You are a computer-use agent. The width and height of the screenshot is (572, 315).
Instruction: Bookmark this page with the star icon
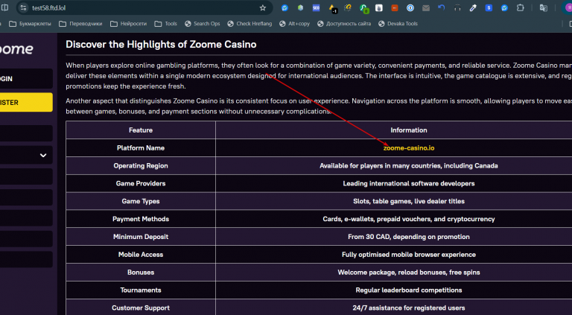point(263,8)
